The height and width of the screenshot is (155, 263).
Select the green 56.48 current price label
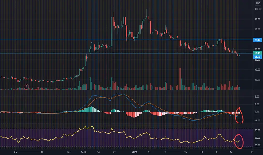point(257,53)
